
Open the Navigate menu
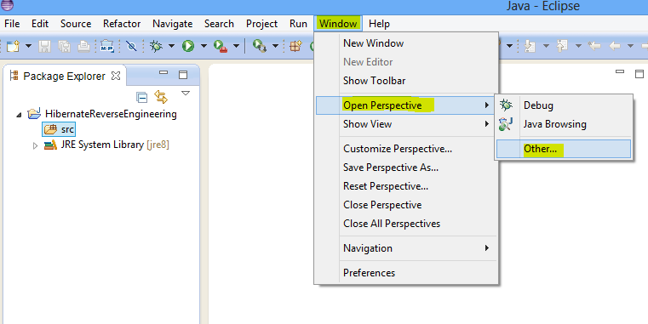click(172, 24)
